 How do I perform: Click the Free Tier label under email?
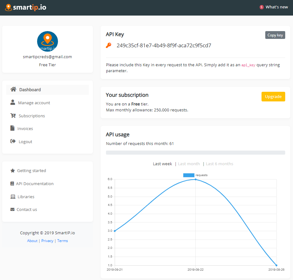coord(47,65)
